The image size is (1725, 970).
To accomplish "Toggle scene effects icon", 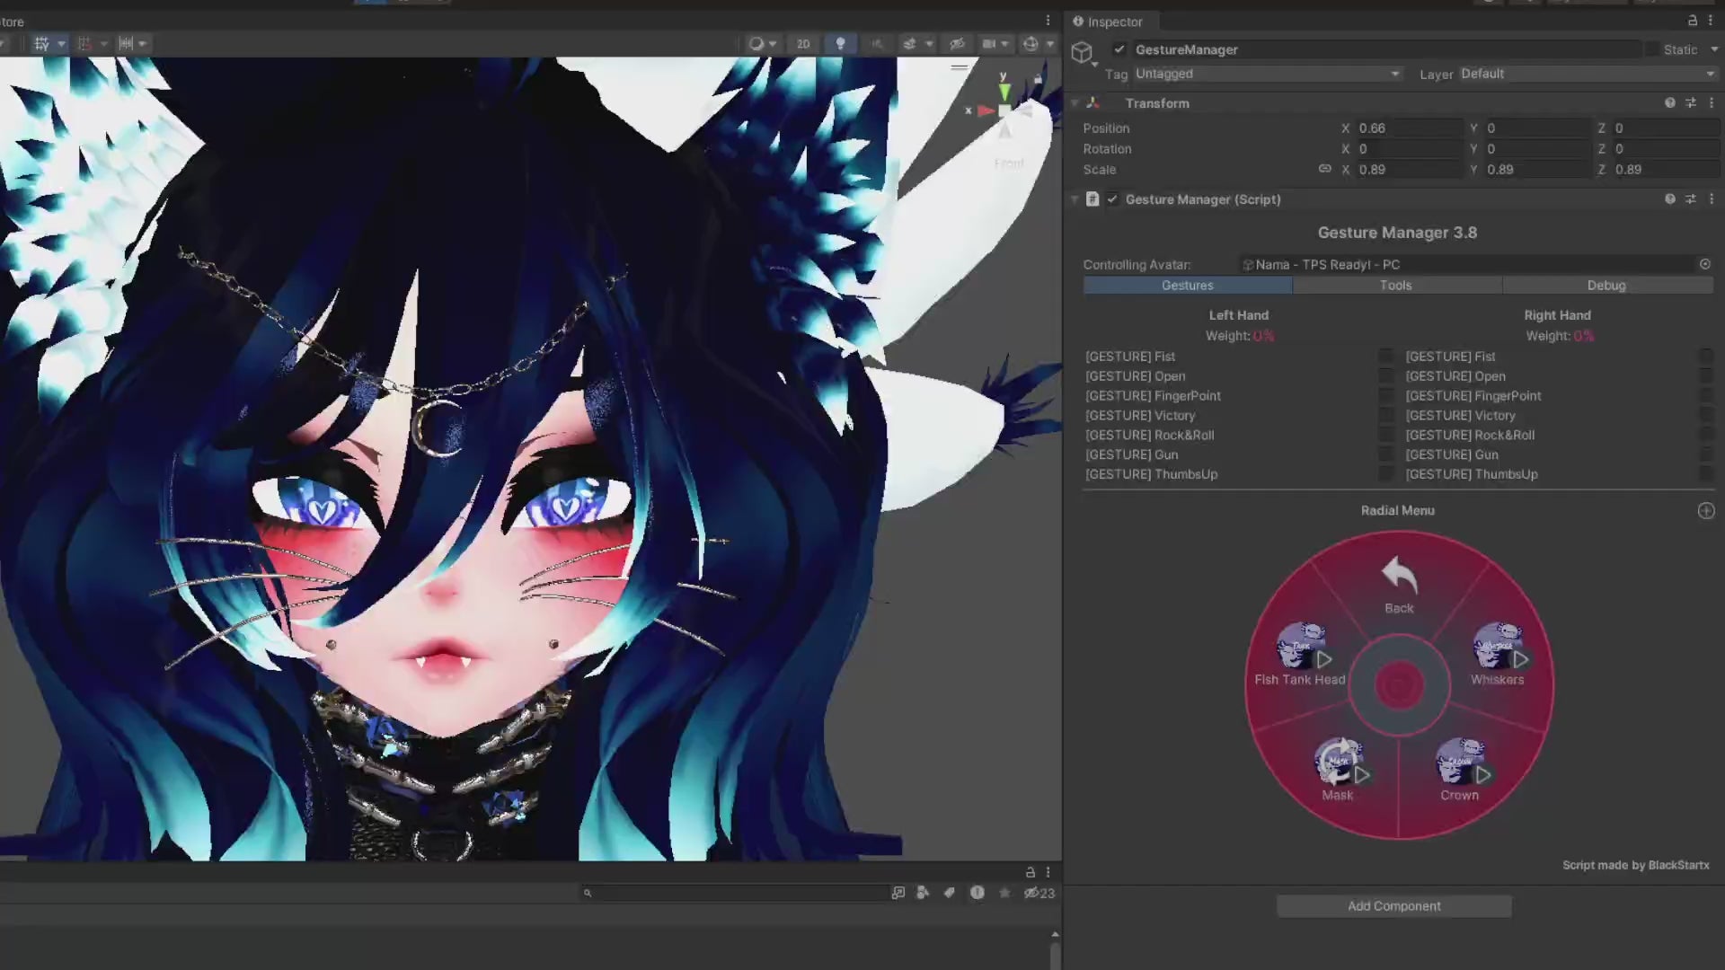I will (910, 43).
